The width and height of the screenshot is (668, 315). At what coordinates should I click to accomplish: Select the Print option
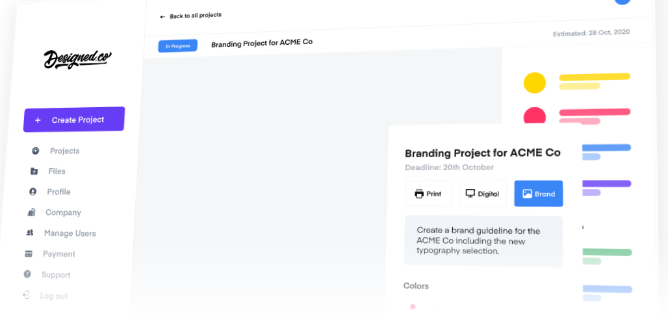click(x=428, y=194)
